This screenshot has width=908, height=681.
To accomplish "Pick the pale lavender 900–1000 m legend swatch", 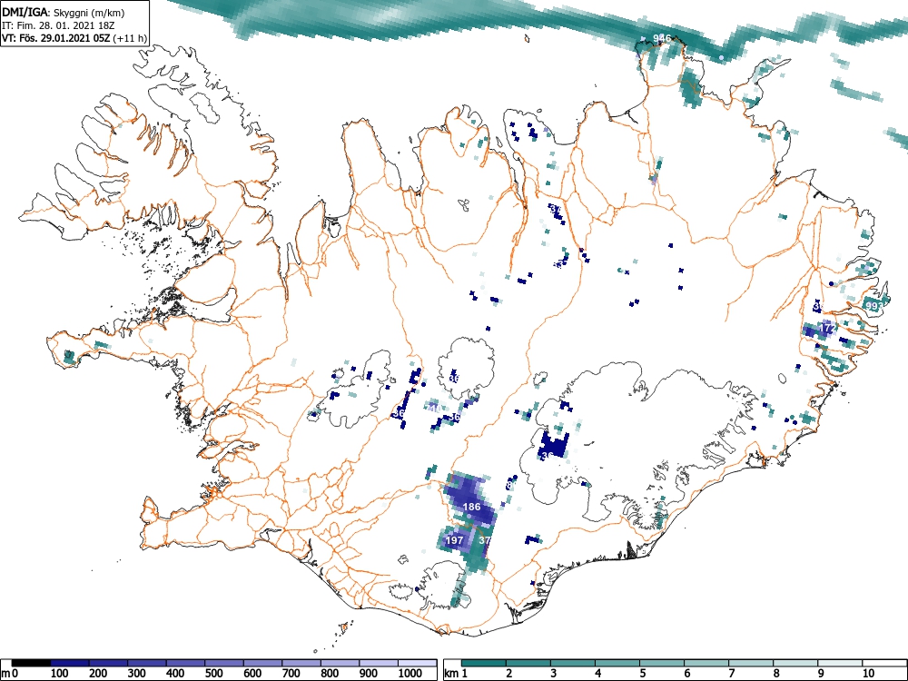I will click(x=380, y=663).
